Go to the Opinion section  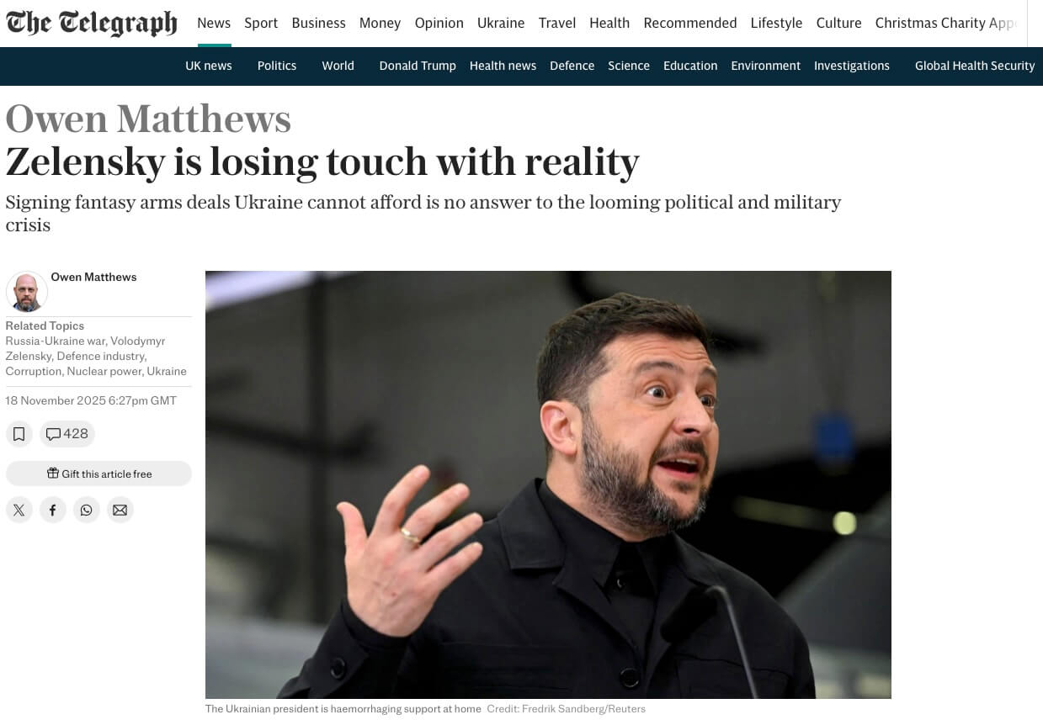tap(439, 23)
